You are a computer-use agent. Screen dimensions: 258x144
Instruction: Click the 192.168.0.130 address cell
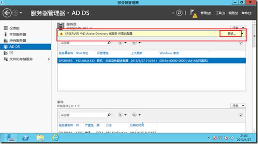(x=85, y=61)
